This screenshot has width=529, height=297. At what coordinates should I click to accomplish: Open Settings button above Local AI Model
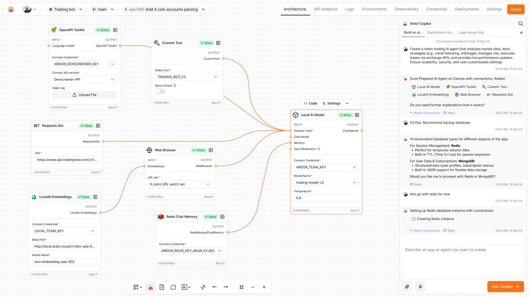tap(332, 103)
